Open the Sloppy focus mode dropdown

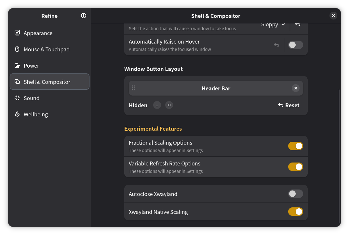(x=273, y=25)
